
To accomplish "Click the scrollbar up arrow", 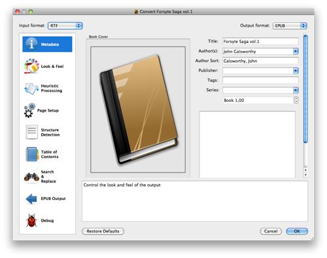I will click(x=305, y=170).
